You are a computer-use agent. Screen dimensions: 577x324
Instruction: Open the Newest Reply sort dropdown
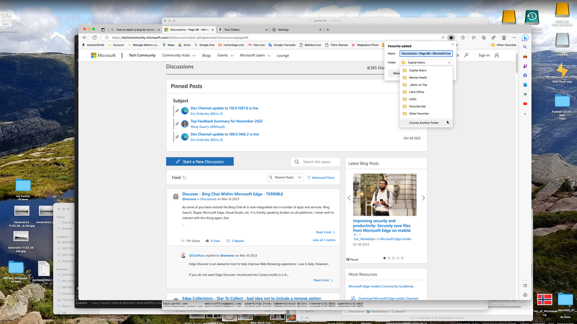click(x=285, y=178)
